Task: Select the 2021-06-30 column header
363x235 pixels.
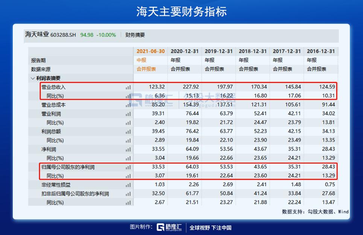Action: tap(150, 52)
